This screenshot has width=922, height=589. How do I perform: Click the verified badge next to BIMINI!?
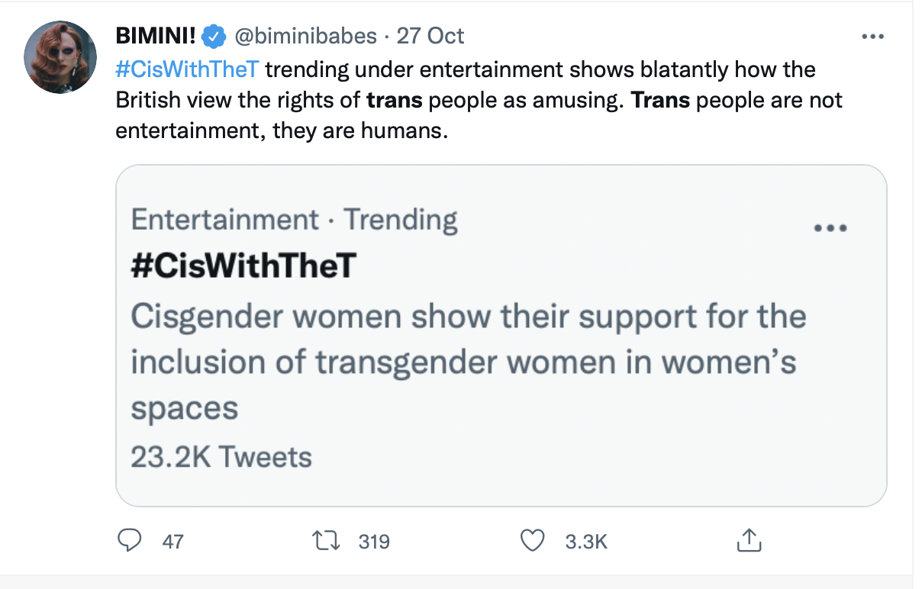(212, 35)
